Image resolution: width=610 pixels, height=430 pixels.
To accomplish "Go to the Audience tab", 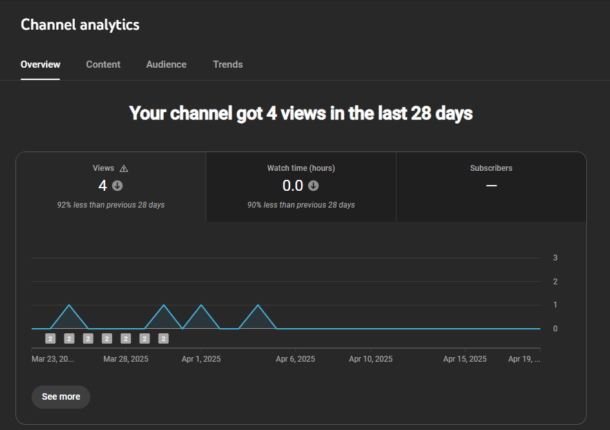I will (166, 64).
